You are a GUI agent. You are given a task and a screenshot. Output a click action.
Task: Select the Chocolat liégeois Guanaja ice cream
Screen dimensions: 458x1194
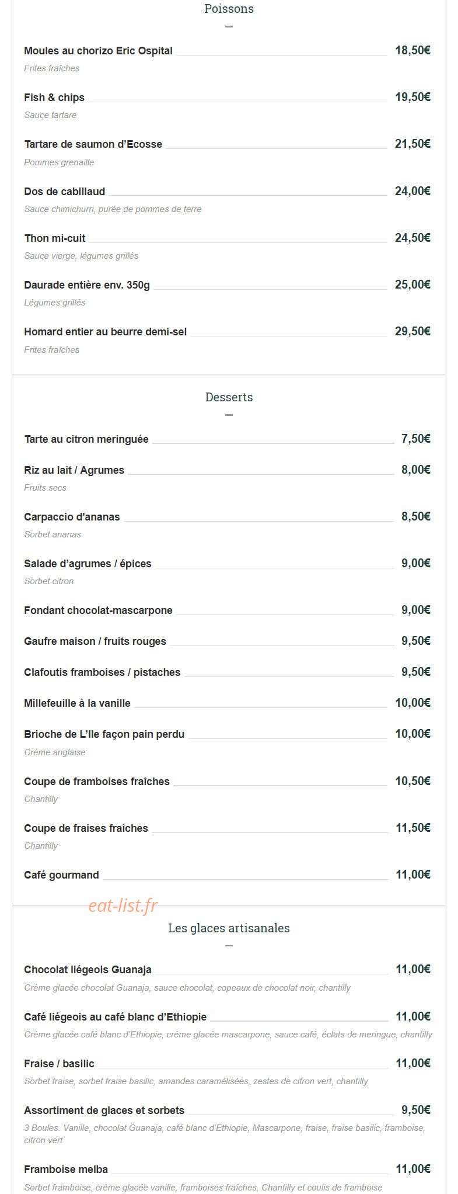(x=88, y=970)
